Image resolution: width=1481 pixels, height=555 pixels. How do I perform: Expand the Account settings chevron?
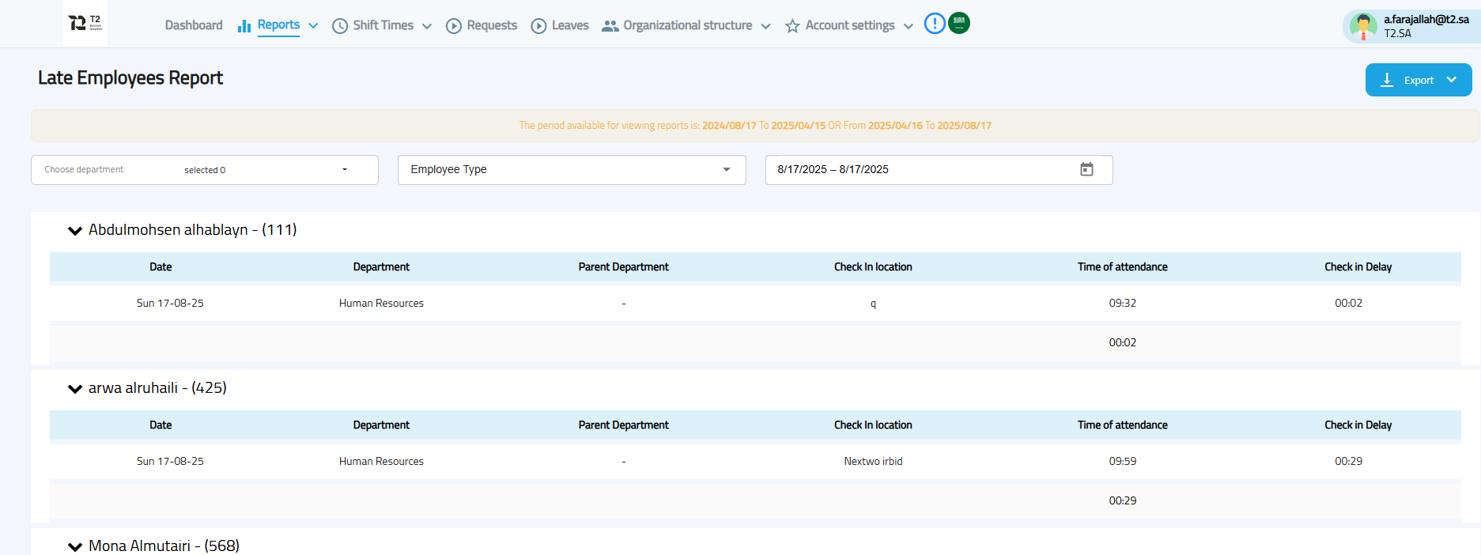point(909,26)
